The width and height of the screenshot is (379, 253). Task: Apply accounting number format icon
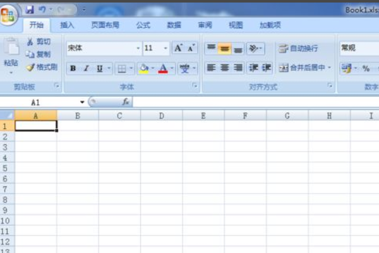[346, 68]
